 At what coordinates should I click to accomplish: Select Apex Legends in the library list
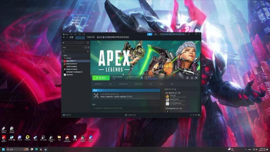click(76, 61)
